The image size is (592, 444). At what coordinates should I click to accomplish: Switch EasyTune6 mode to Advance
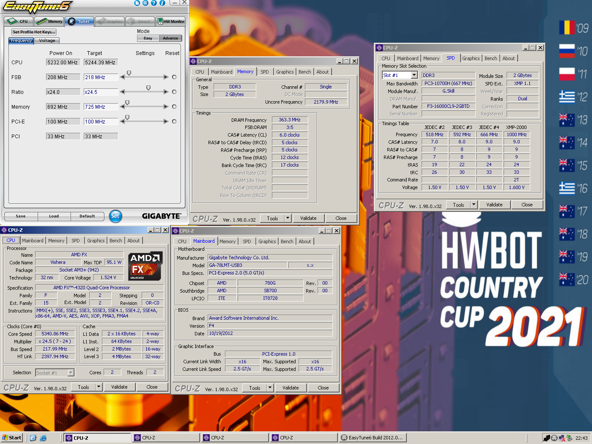tap(170, 38)
